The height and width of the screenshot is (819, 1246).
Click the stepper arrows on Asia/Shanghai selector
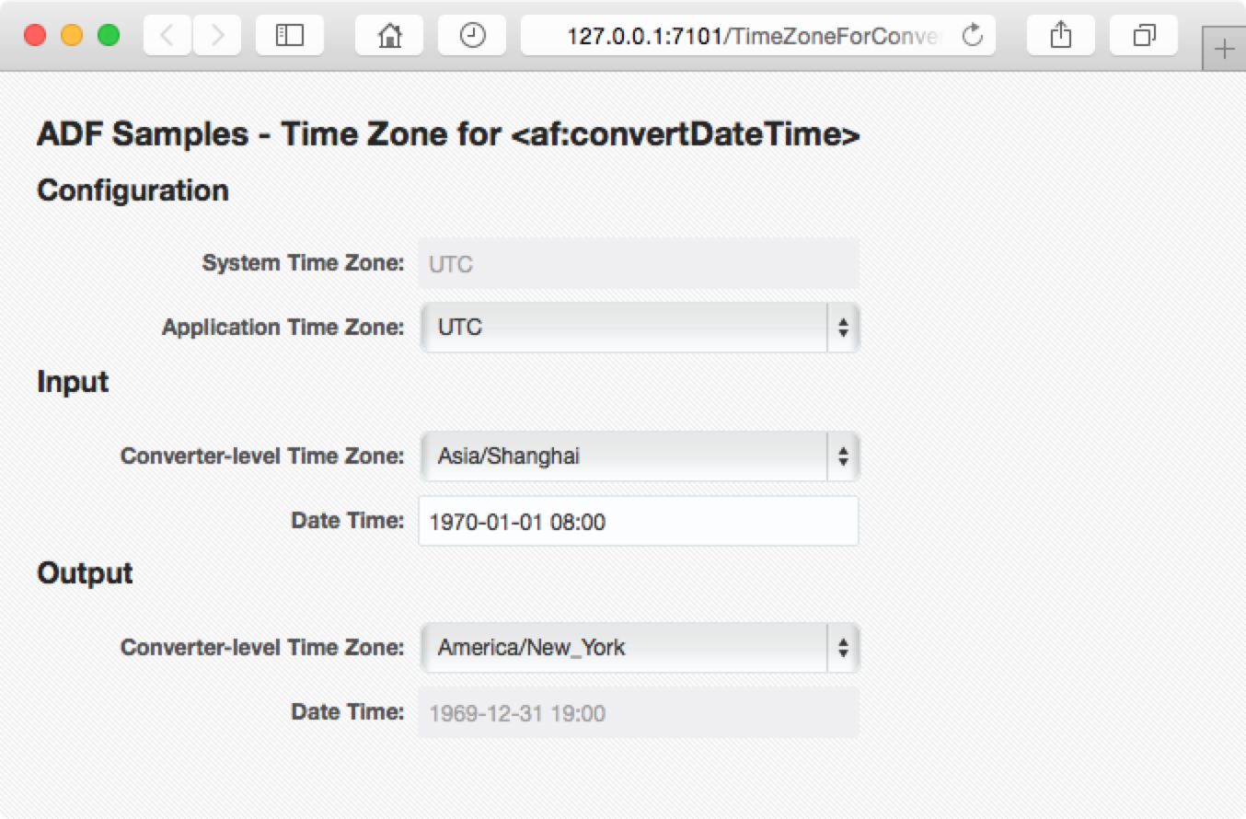(842, 456)
